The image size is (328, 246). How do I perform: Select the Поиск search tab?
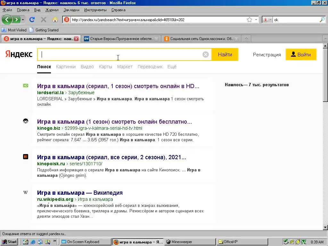click(44, 67)
